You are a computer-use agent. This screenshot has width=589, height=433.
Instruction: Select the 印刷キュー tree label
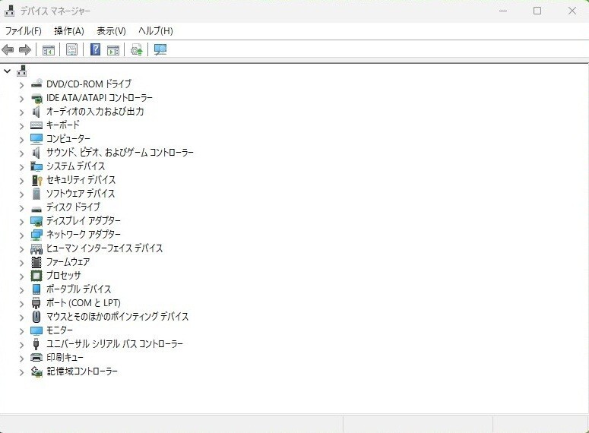pyautogui.click(x=65, y=358)
